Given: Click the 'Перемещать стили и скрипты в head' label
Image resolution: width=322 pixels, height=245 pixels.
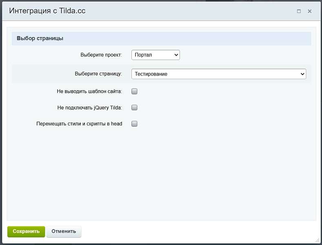Looking at the screenshot, I should click(x=79, y=124).
